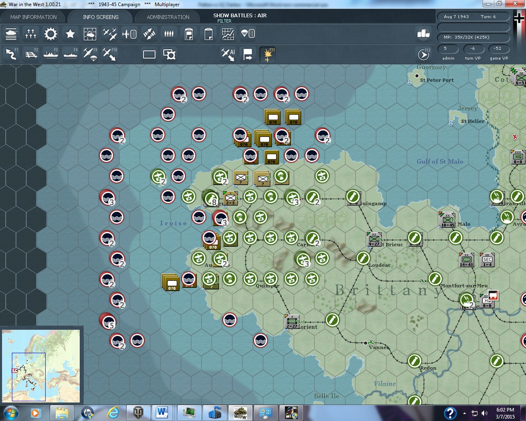Open World of Tanks taskbar icon
The image size is (526, 421).
[138, 413]
